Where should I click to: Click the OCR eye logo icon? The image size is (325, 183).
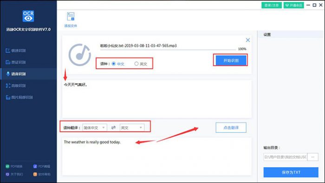[28, 16]
